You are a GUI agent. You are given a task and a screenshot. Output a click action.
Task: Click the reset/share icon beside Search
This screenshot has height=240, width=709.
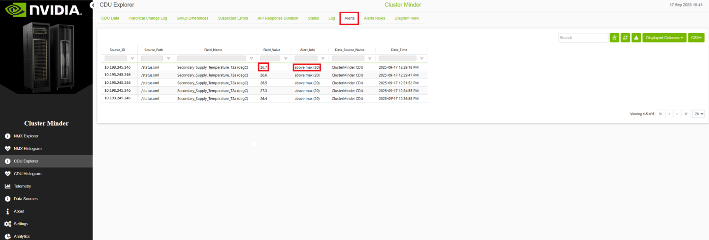click(614, 38)
